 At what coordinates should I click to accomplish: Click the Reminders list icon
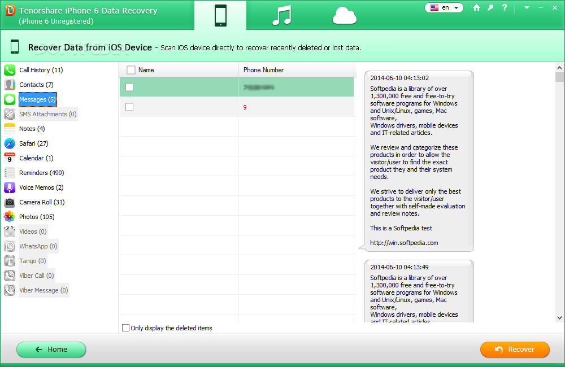(x=10, y=173)
